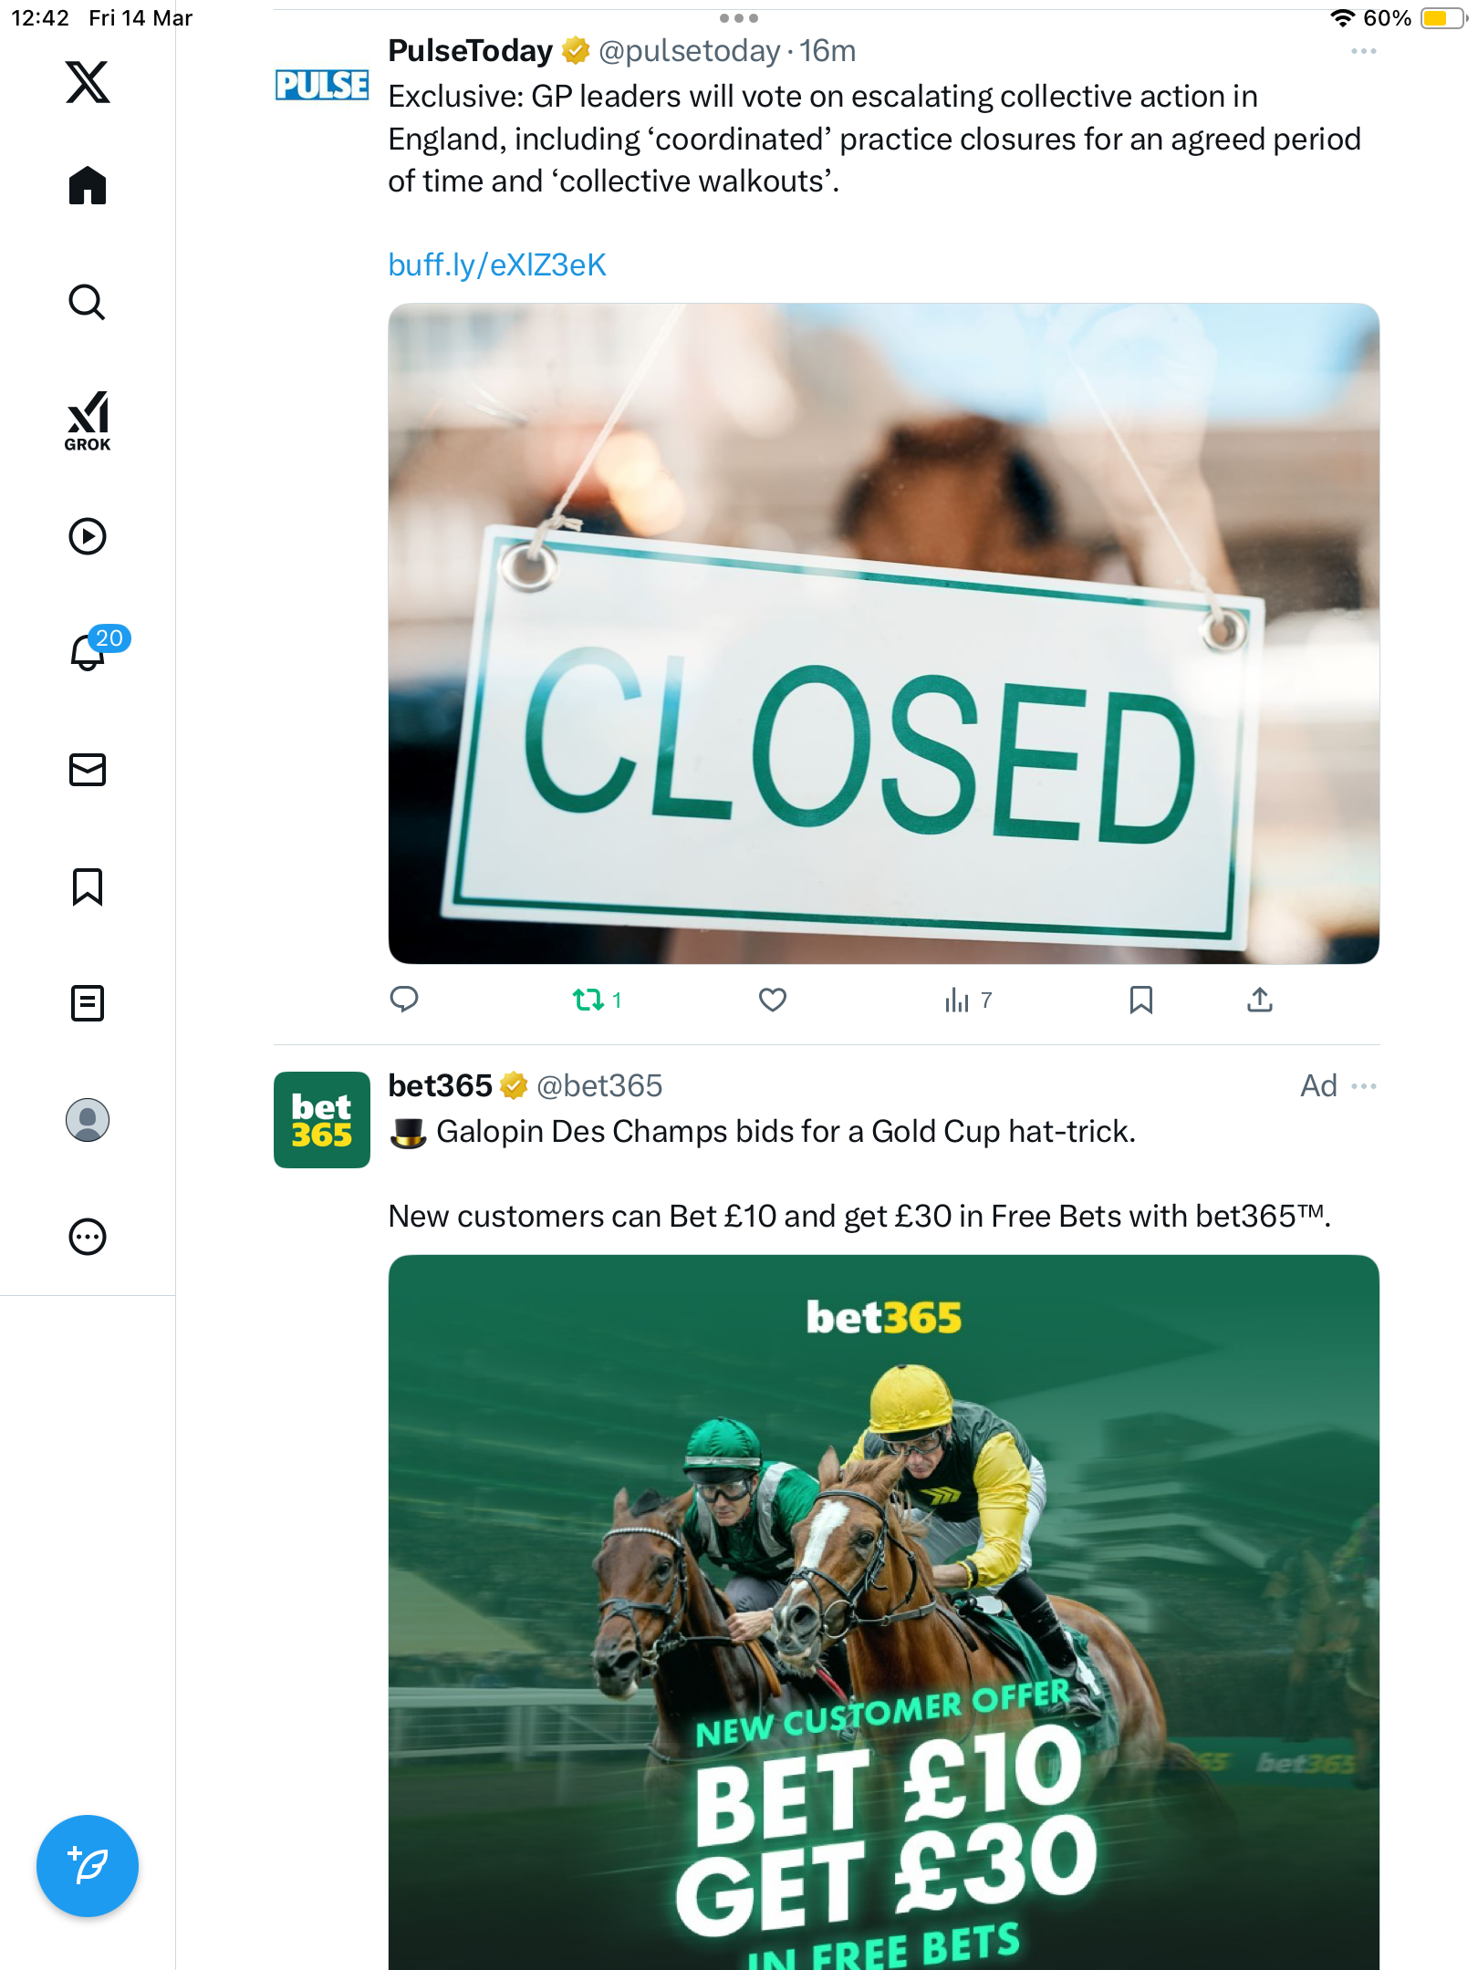Open profile avatar in sidebar
The height and width of the screenshot is (1970, 1478).
(x=88, y=1120)
